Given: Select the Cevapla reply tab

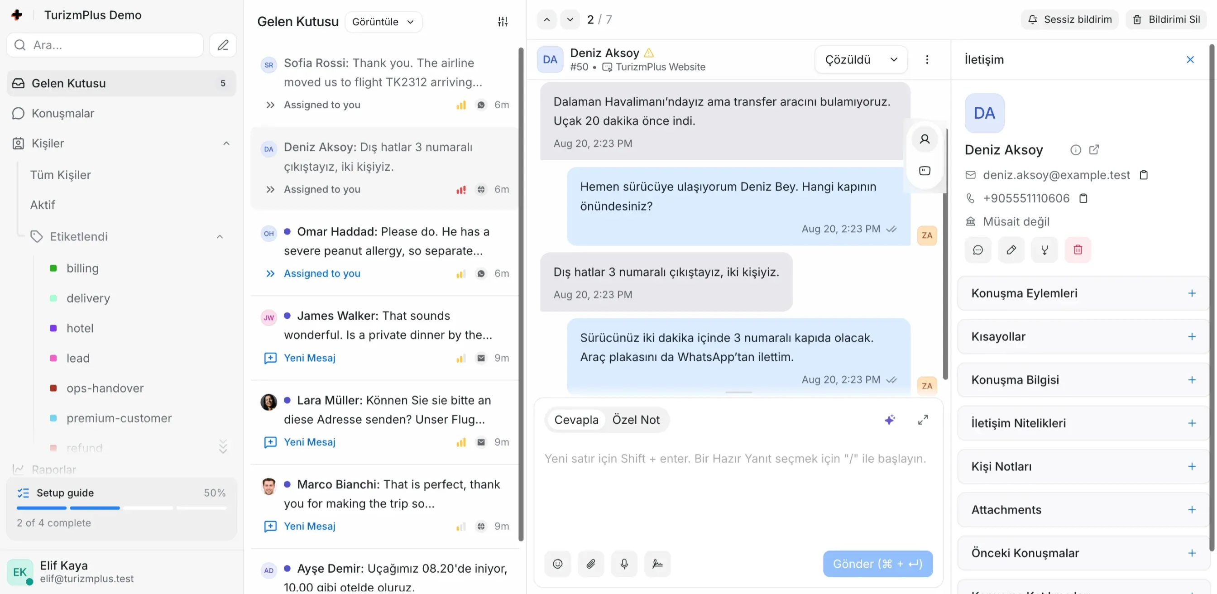Looking at the screenshot, I should pos(576,420).
